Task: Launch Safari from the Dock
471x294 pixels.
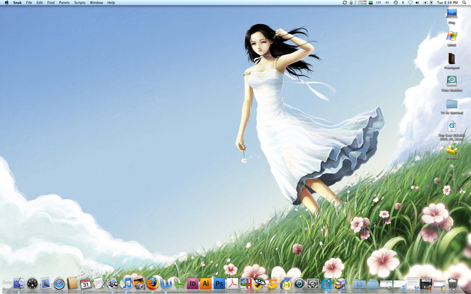Action: [x=59, y=284]
